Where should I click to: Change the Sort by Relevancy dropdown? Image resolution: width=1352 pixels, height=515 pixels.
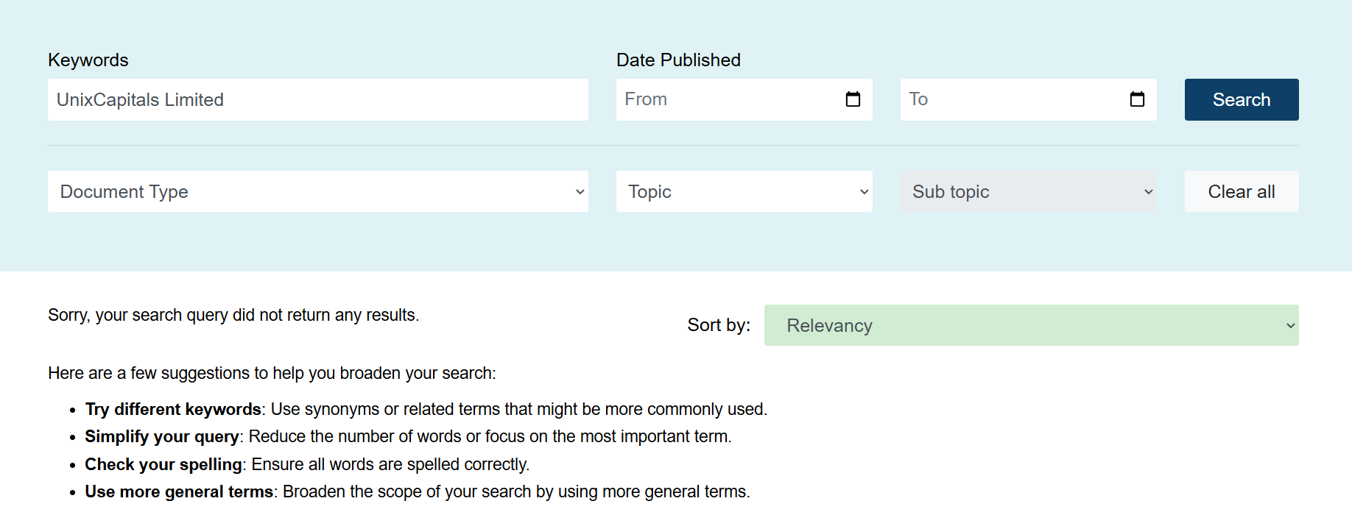point(1032,325)
